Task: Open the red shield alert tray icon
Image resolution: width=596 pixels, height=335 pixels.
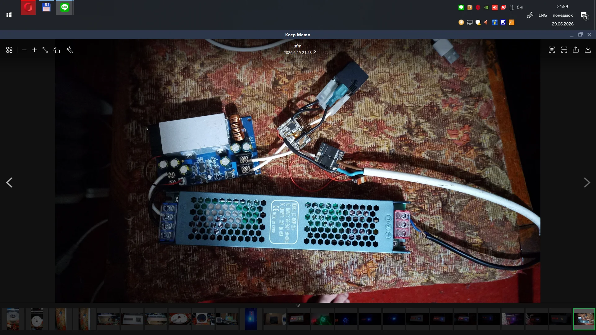Action: coord(478,7)
